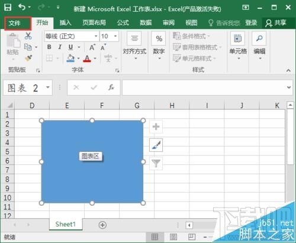Viewport: 296px width, 243px height.
Task: Open Chart Styles paintbrush button
Action: 156,145
